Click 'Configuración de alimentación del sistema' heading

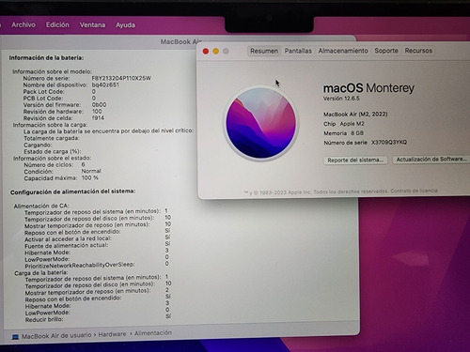pyautogui.click(x=73, y=191)
